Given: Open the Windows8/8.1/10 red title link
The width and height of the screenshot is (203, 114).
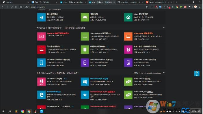Looking at the screenshot, I should 103,92.
